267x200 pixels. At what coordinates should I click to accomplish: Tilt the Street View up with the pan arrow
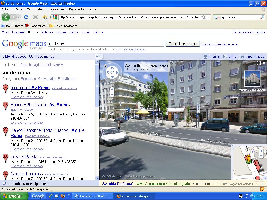pos(112,68)
